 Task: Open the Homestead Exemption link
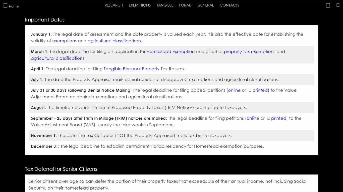(x=170, y=51)
